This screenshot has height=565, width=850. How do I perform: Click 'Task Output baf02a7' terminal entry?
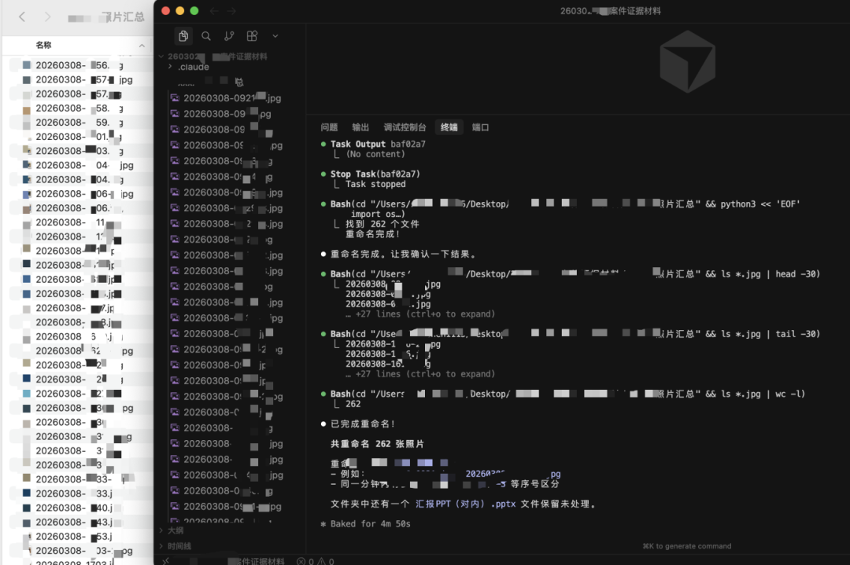[378, 144]
